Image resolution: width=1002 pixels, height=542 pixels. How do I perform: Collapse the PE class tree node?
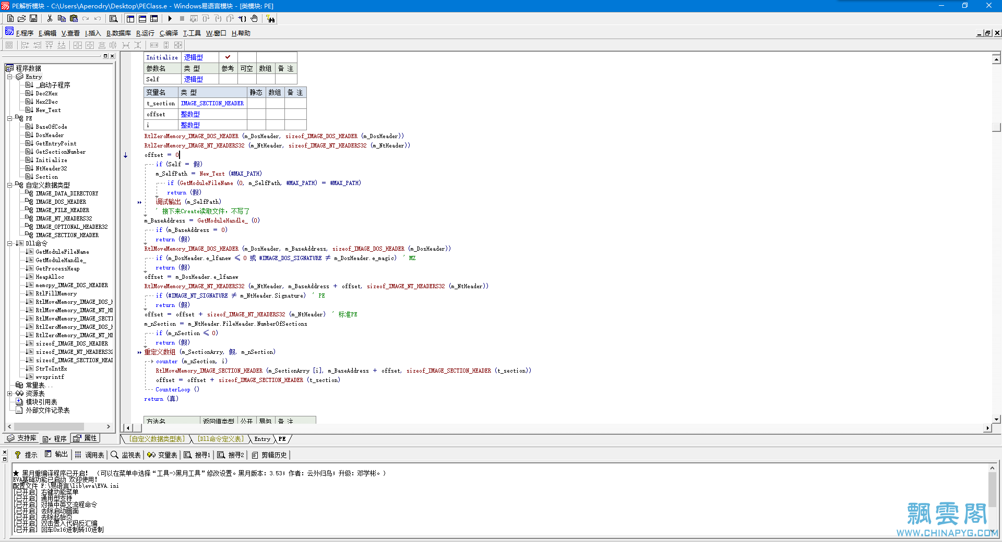pos(9,118)
